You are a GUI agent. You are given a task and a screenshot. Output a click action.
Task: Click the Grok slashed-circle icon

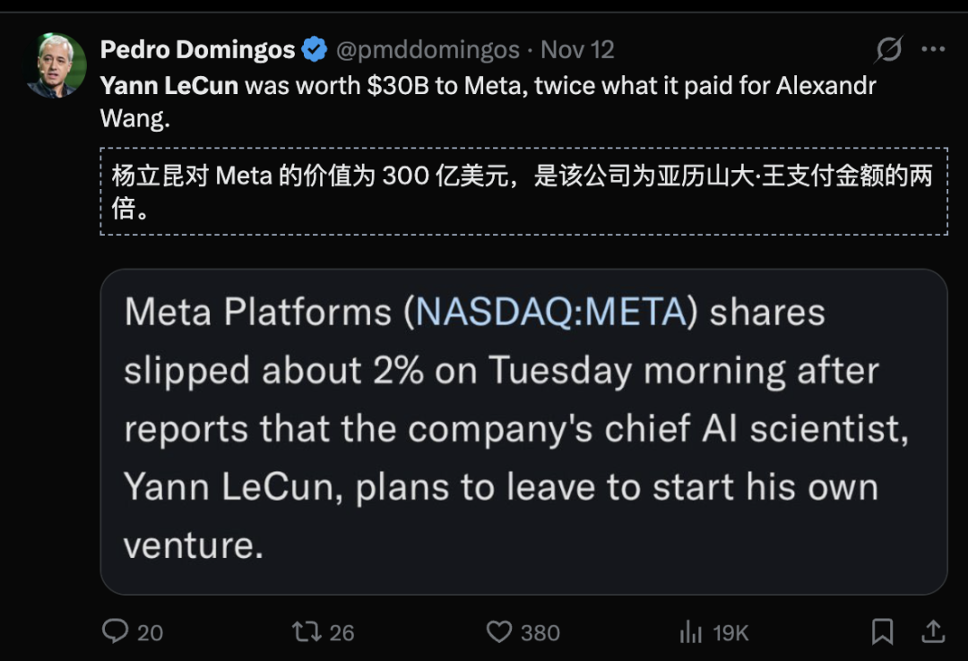click(888, 50)
